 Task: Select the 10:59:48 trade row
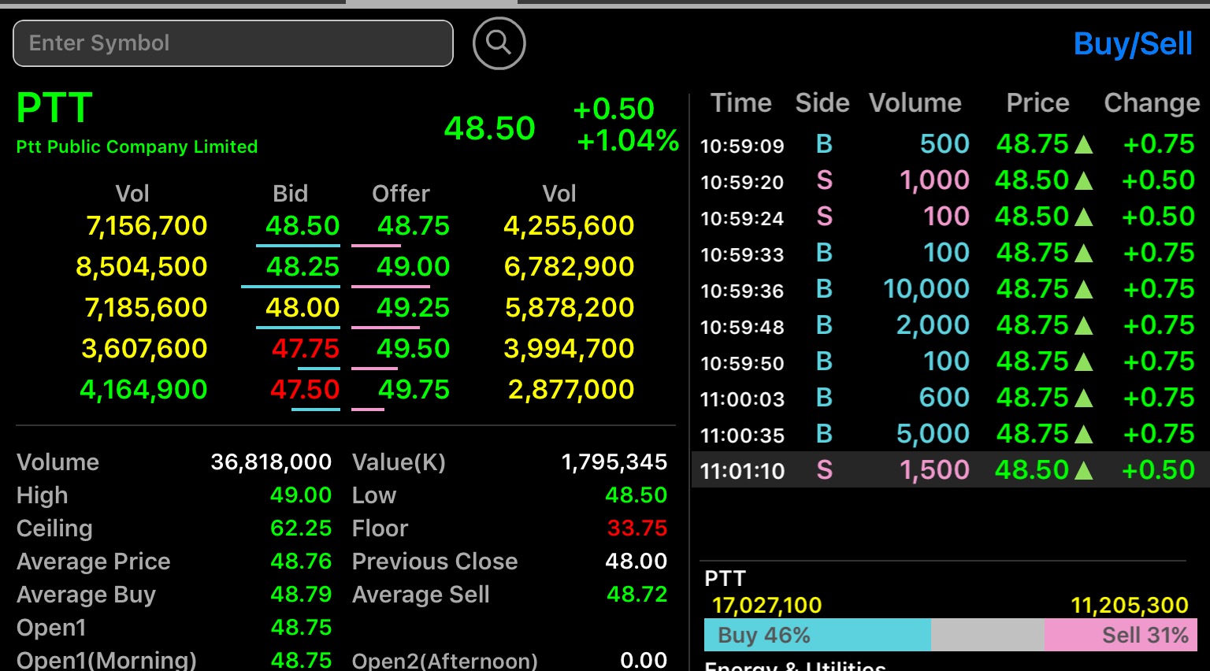coord(949,325)
